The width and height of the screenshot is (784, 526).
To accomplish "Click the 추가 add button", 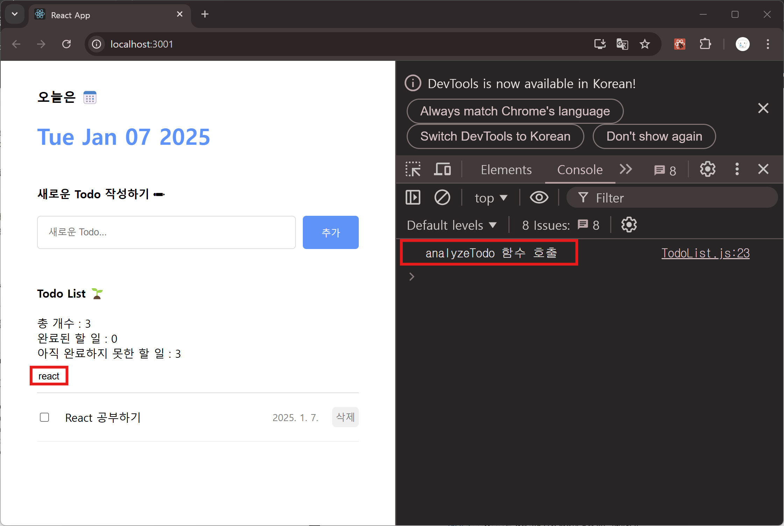I will pyautogui.click(x=330, y=232).
